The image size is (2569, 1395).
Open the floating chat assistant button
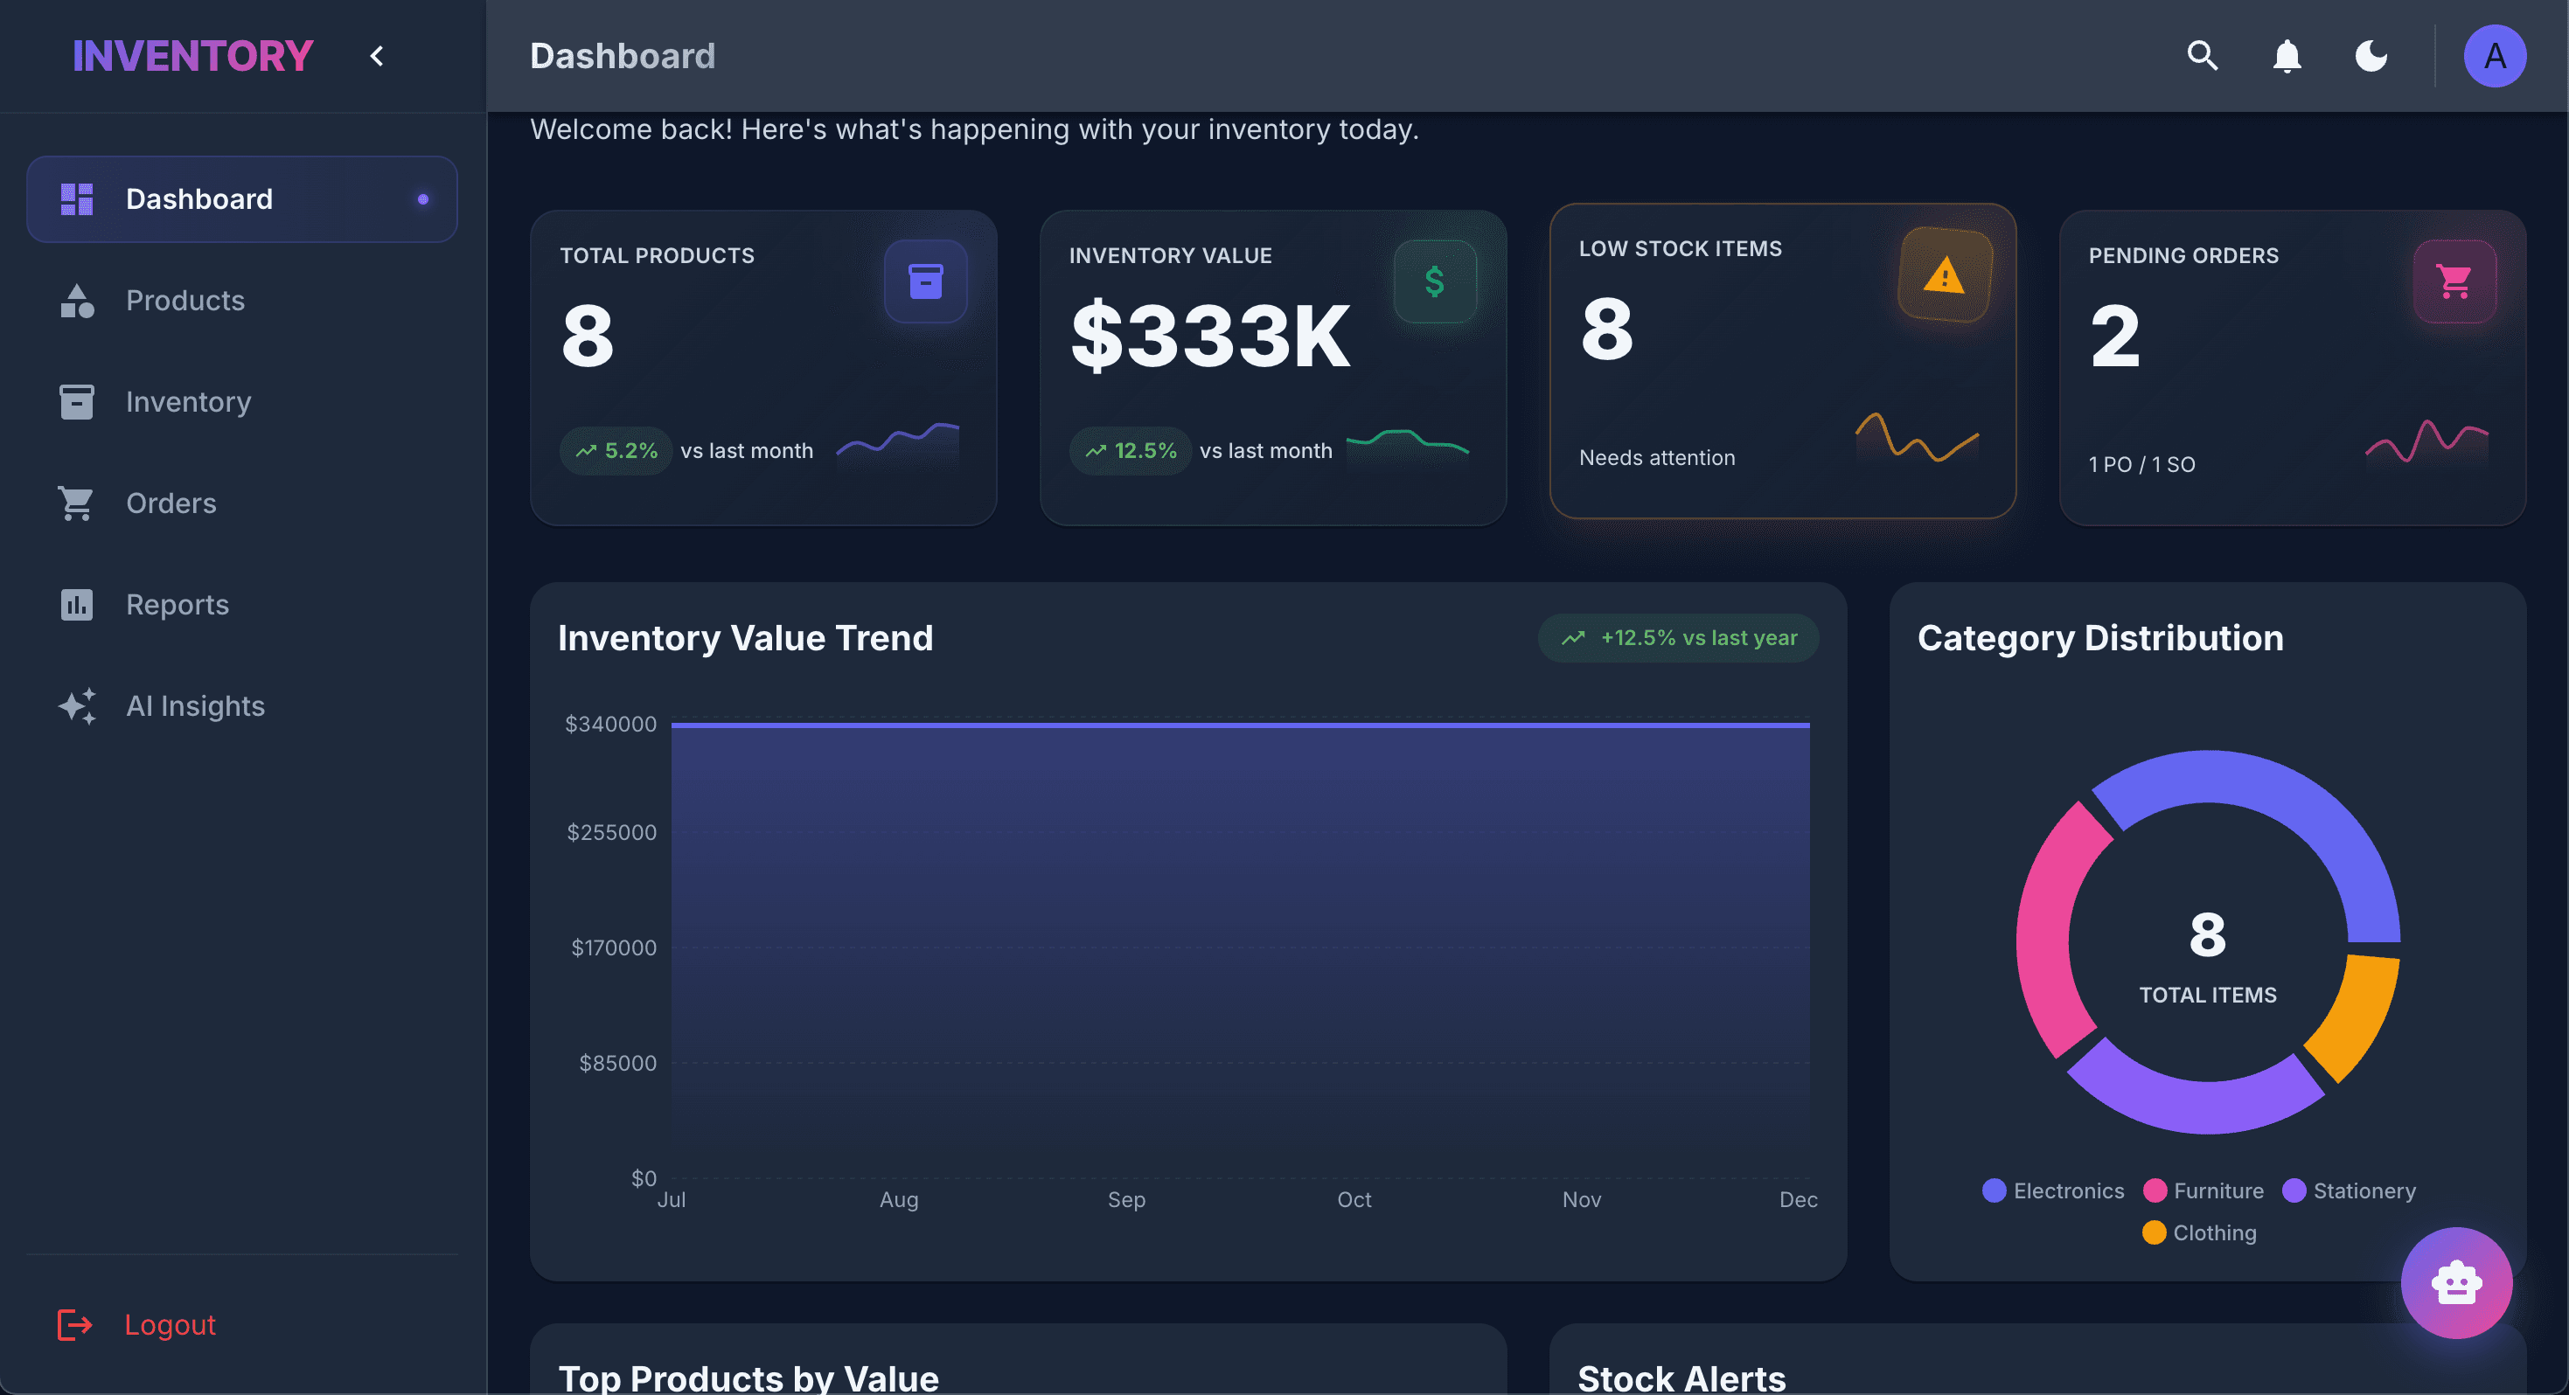[x=2455, y=1282]
